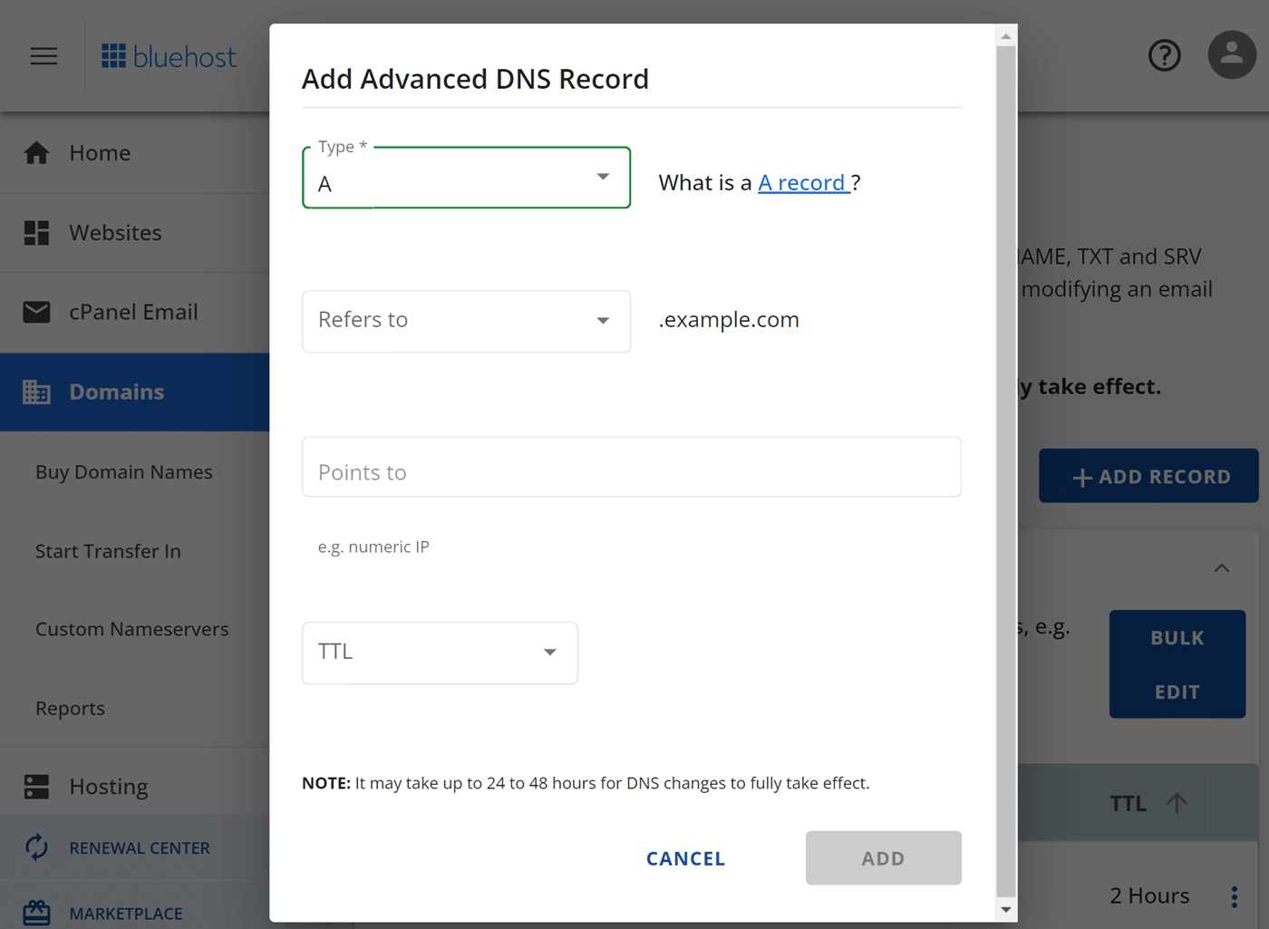
Task: Cancel the Add Advanced DNS Record dialog
Action: point(684,858)
